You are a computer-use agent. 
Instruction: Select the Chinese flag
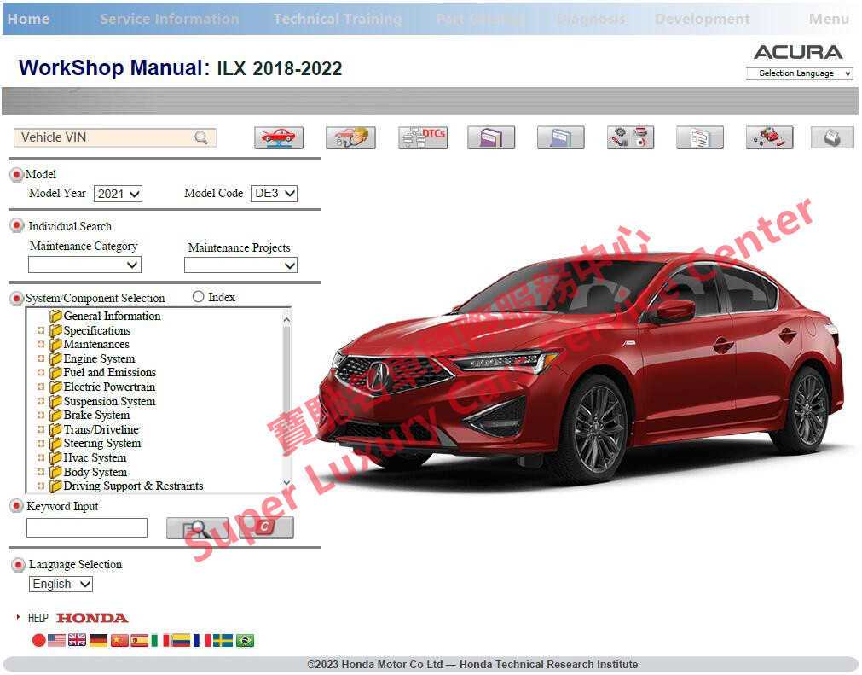[x=119, y=640]
